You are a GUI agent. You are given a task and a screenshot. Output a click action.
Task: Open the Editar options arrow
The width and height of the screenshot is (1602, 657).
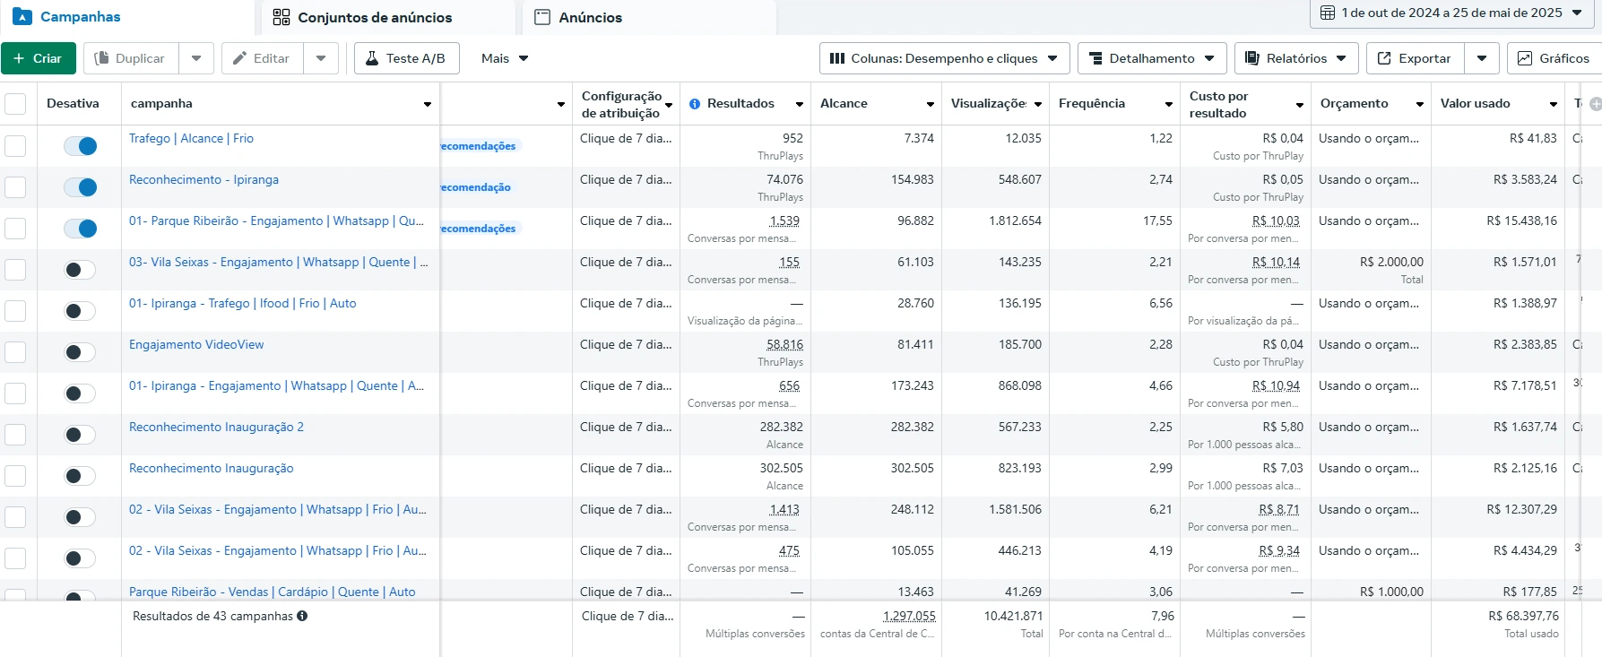click(x=321, y=58)
